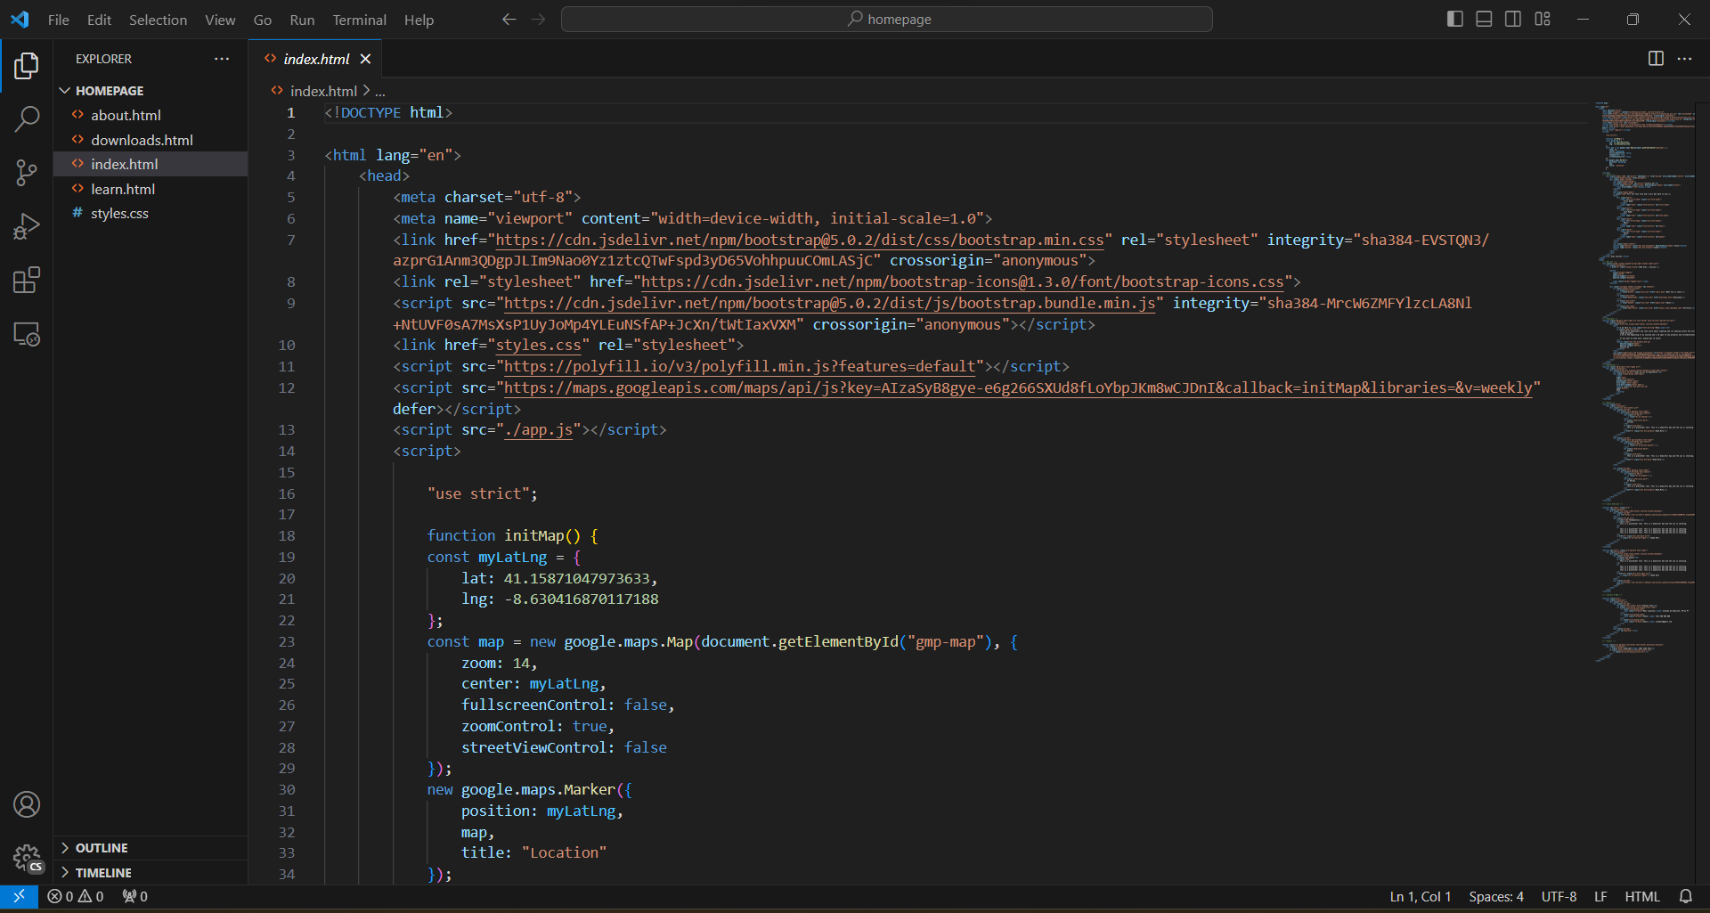The height and width of the screenshot is (913, 1710).
Task: Click the maps.googleapis.com script URL
Action: coord(1019,387)
